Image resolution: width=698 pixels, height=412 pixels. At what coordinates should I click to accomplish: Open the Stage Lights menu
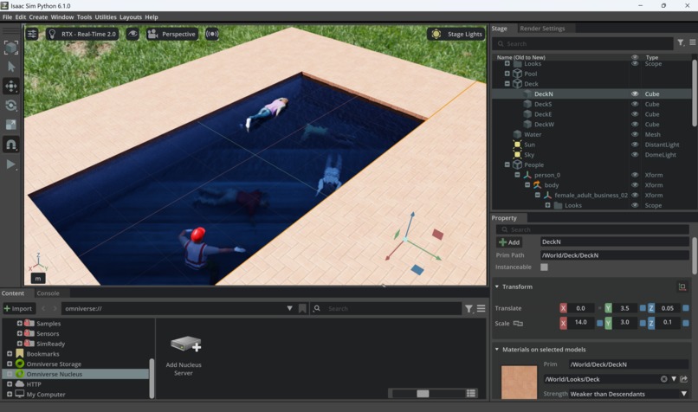[456, 34]
